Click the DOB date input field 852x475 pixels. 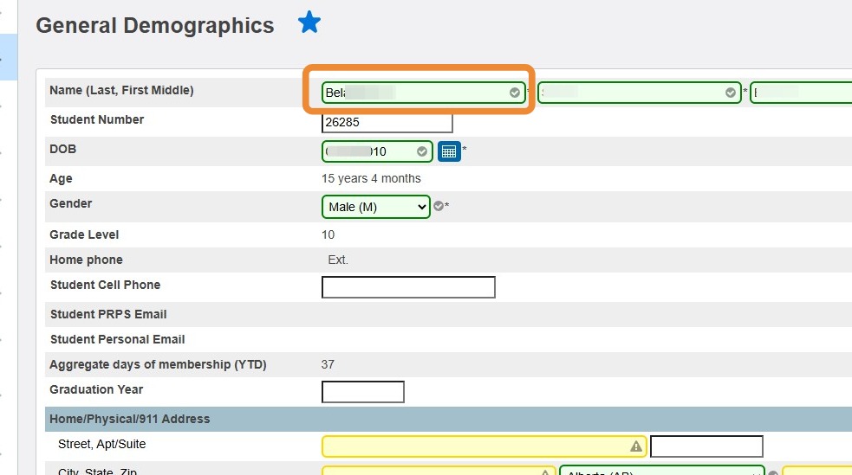[368, 151]
